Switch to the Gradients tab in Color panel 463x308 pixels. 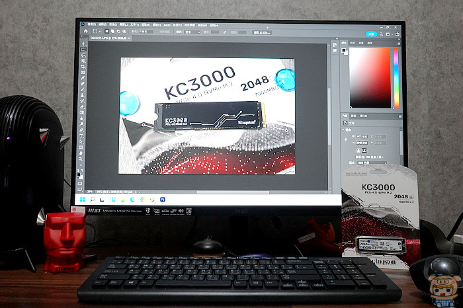pos(361,43)
